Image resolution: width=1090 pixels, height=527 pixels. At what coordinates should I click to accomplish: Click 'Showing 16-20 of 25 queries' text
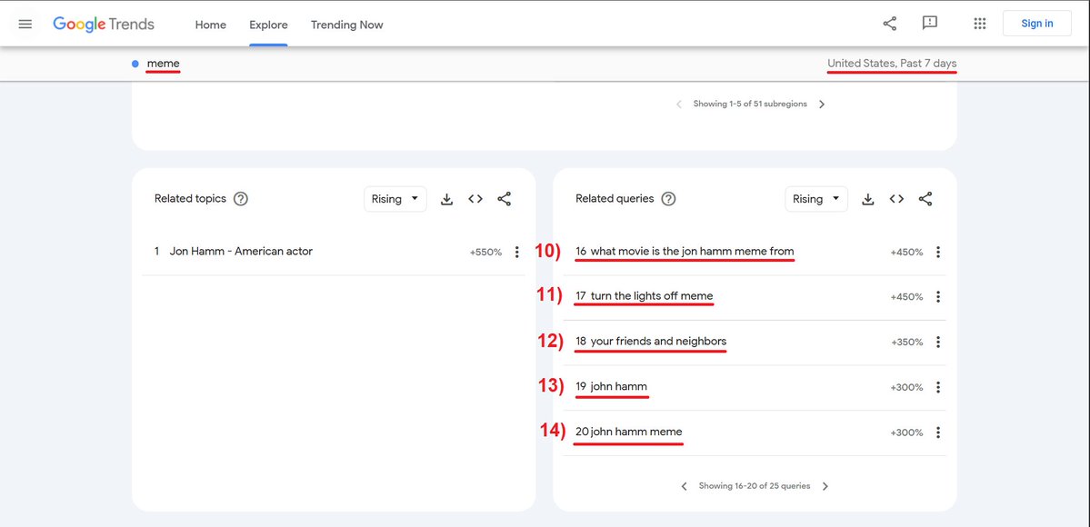coord(755,487)
